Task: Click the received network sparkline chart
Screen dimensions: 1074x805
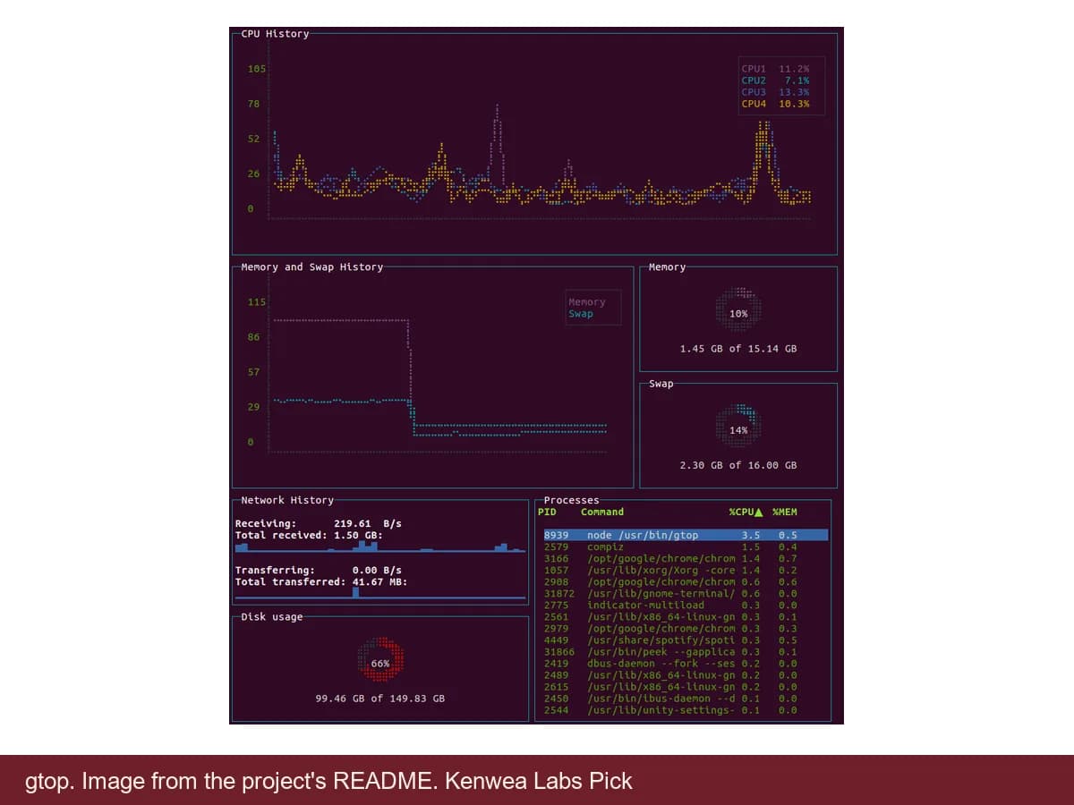Action: coord(380,547)
